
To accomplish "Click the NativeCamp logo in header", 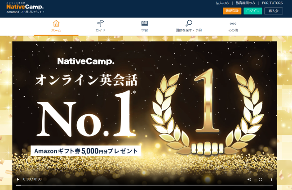I will click(25, 6).
